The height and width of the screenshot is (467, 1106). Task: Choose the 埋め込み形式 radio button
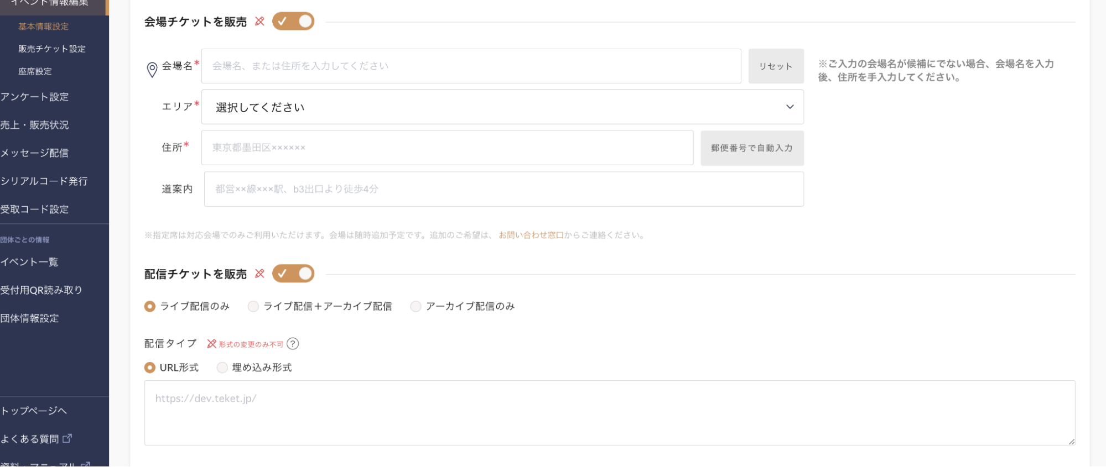click(x=222, y=368)
